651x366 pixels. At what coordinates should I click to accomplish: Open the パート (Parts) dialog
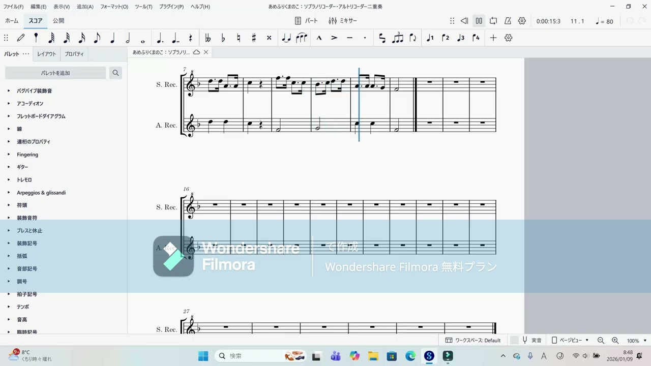point(306,21)
